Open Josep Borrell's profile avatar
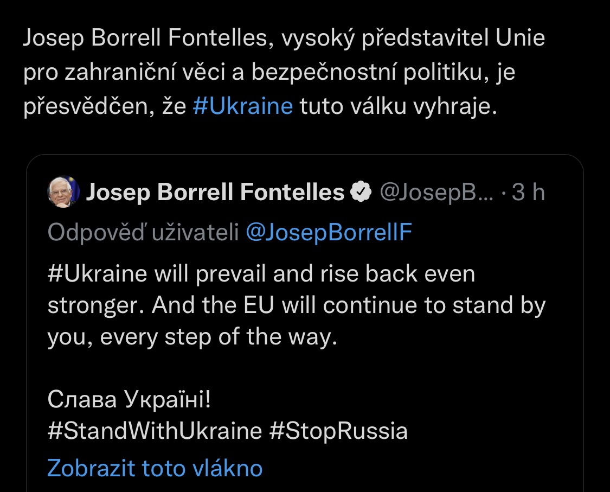610x492 pixels. coord(63,192)
